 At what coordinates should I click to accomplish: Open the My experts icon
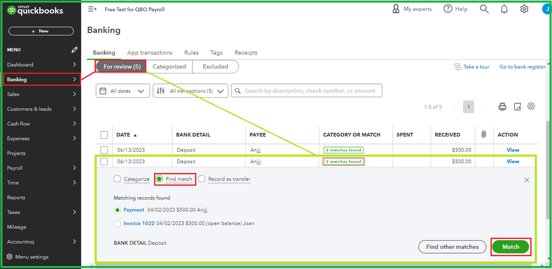click(x=396, y=9)
